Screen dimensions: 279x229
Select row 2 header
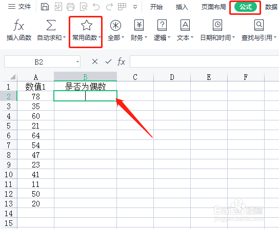(9, 96)
